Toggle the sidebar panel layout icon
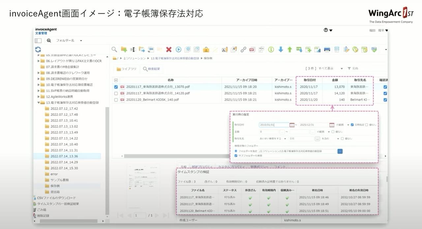This screenshot has height=229, width=422. point(38,41)
